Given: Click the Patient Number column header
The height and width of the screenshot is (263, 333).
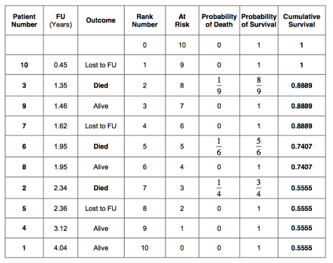Looking at the screenshot, I should coord(25,20).
